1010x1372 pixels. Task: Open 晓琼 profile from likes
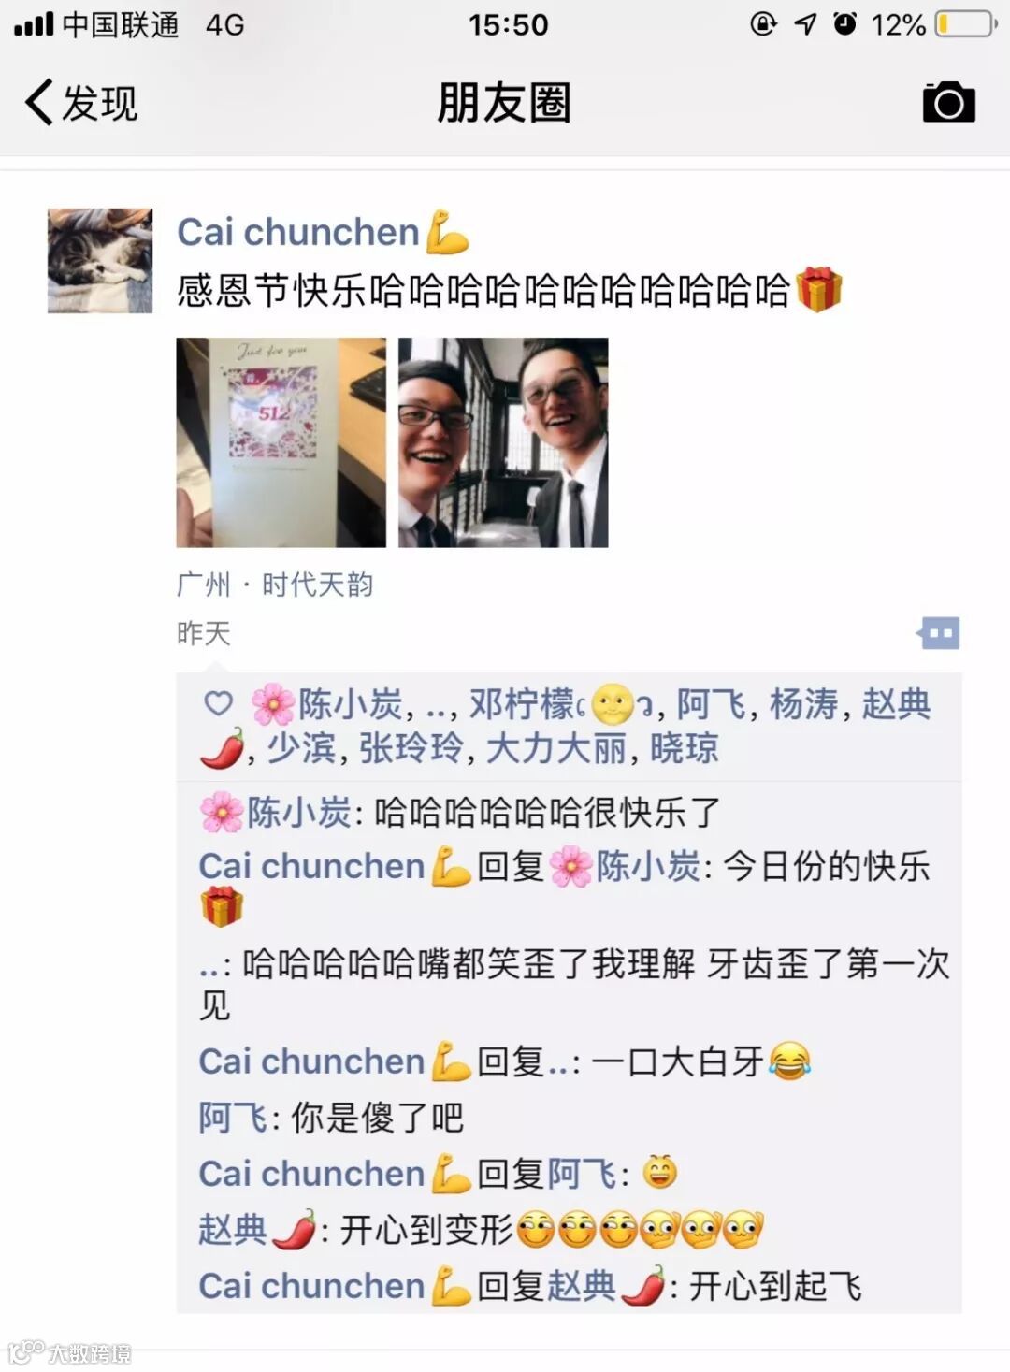(x=685, y=748)
